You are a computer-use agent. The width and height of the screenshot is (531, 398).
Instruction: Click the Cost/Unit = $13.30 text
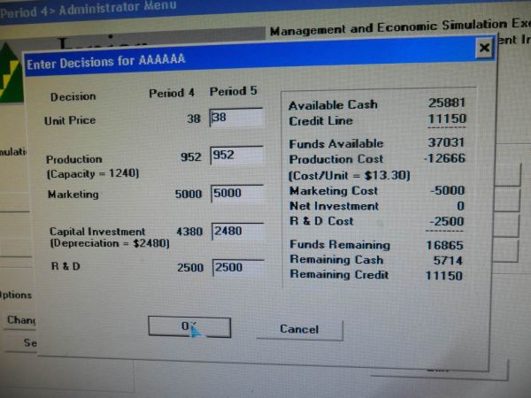pyautogui.click(x=349, y=175)
